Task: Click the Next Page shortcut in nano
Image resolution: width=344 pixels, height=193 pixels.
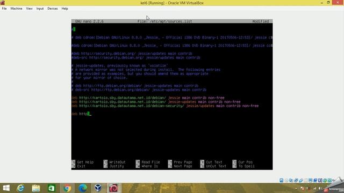Action: (x=180, y=166)
